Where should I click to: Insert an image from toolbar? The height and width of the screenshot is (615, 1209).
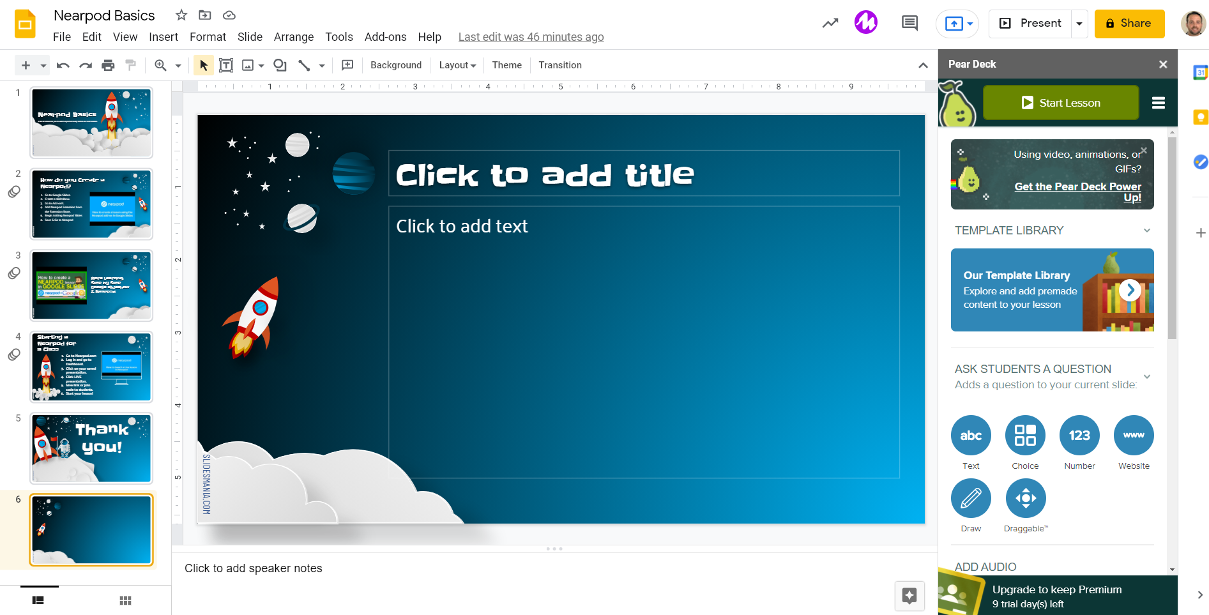click(x=248, y=65)
